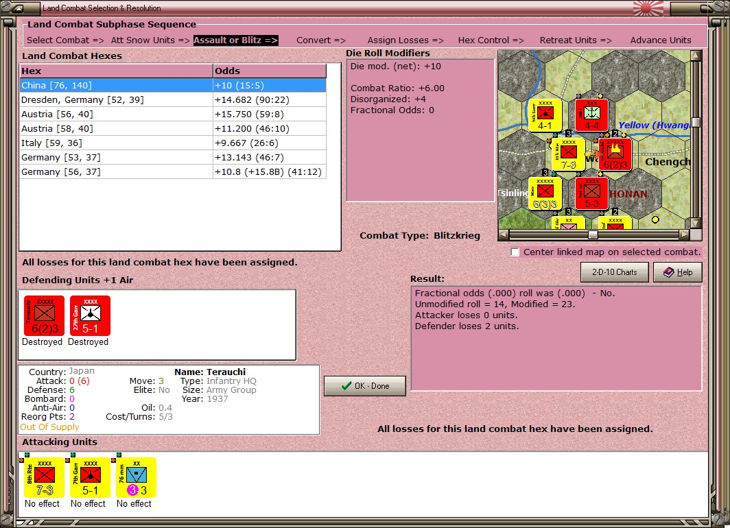This screenshot has width=730, height=528.
Task: Click the Hex column header
Action: click(x=117, y=71)
